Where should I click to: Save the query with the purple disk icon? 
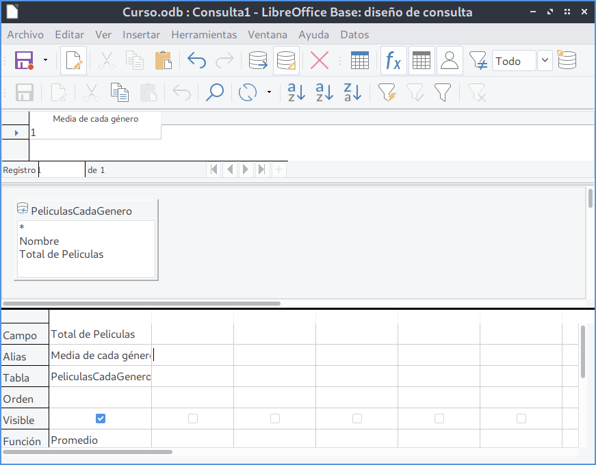pos(25,60)
